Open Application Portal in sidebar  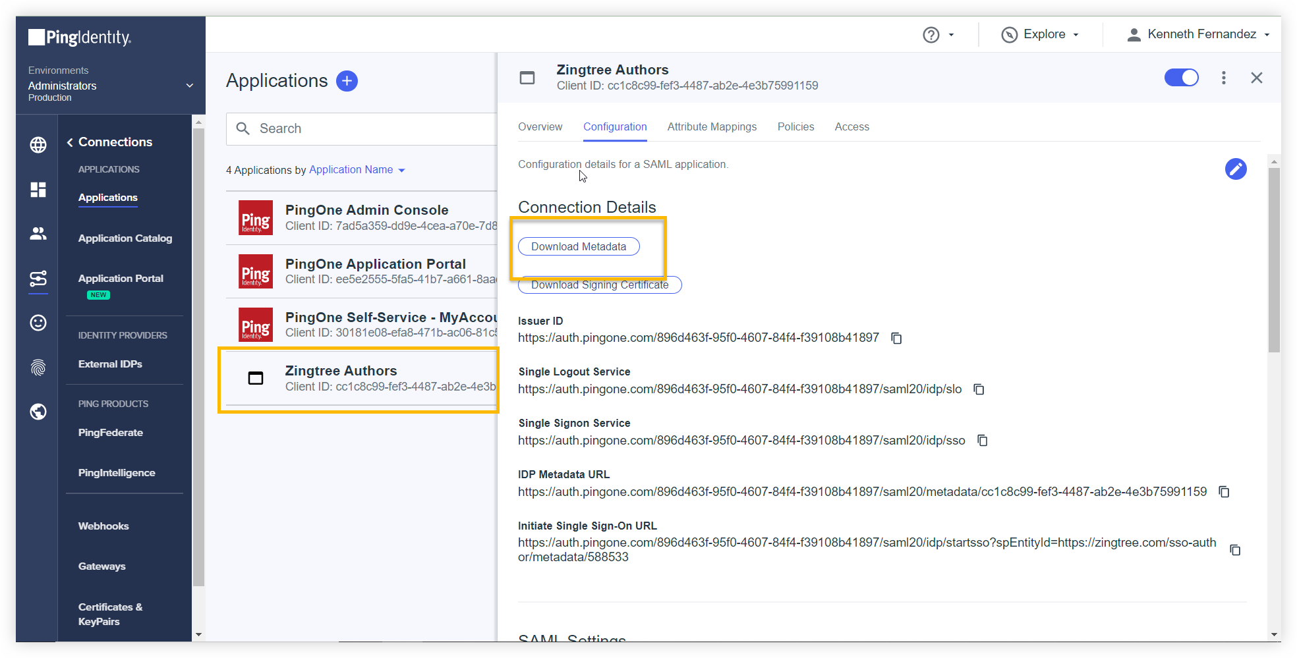click(x=121, y=279)
